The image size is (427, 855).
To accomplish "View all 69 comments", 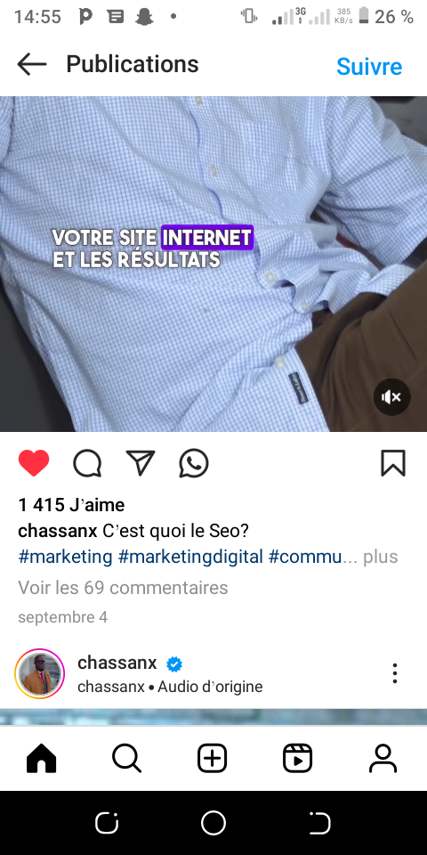I will coord(123,587).
